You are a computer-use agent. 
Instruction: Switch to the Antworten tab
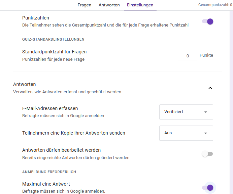point(109,5)
